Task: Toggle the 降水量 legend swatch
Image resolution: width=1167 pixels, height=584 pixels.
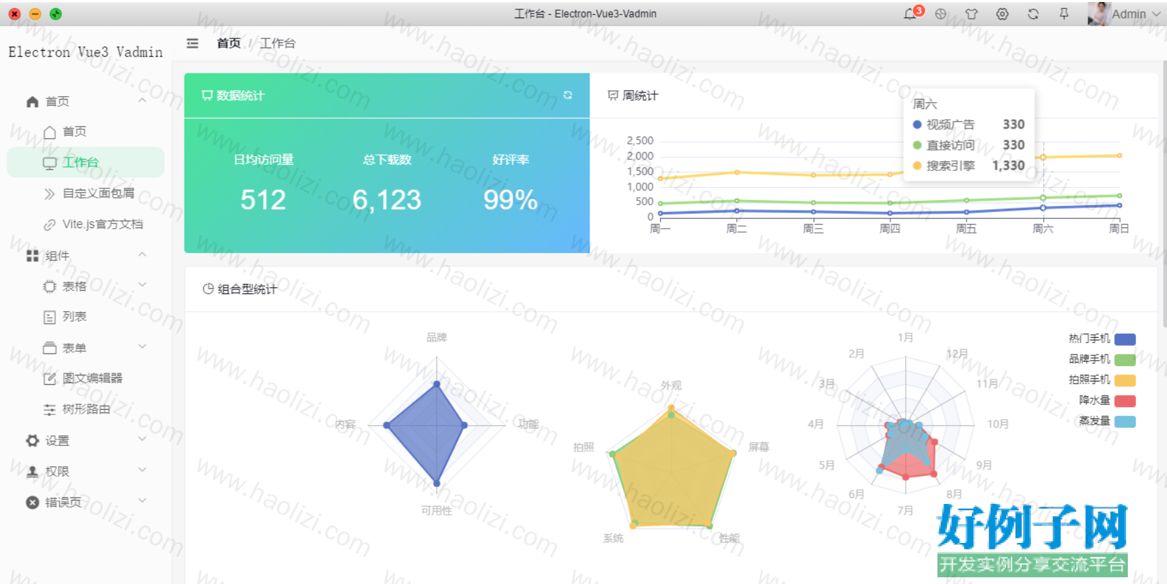Action: tap(1125, 401)
